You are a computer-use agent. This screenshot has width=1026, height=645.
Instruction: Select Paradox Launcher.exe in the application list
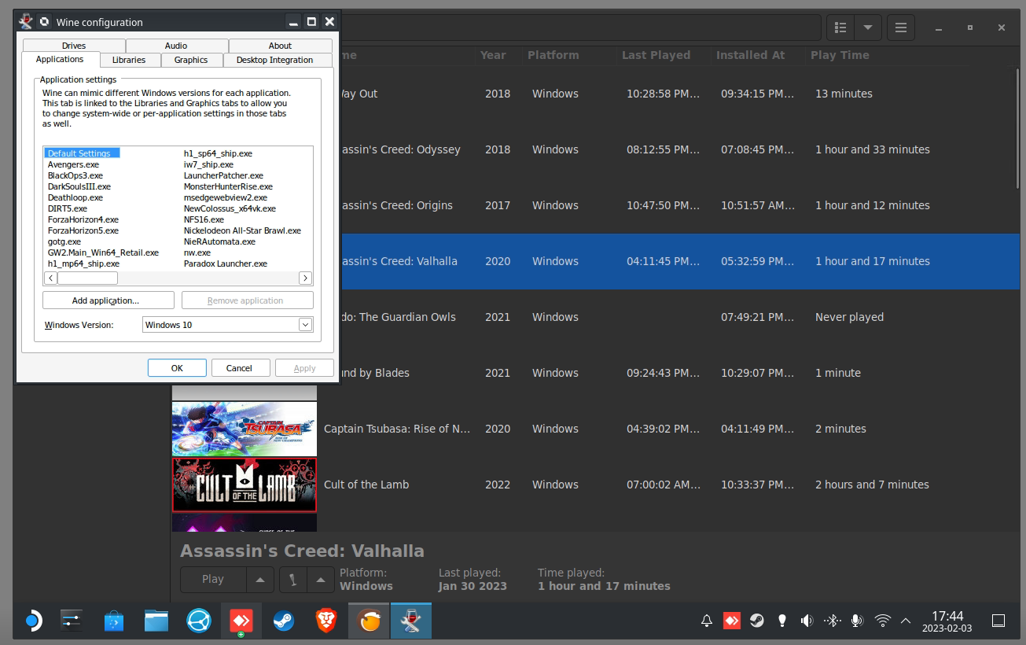[225, 264]
